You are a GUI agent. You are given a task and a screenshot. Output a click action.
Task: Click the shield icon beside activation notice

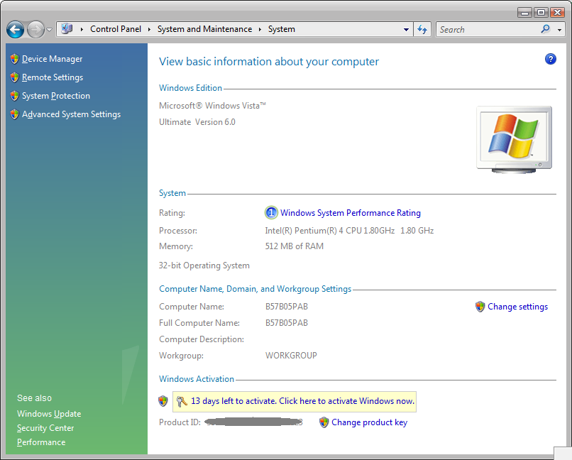pos(163,401)
